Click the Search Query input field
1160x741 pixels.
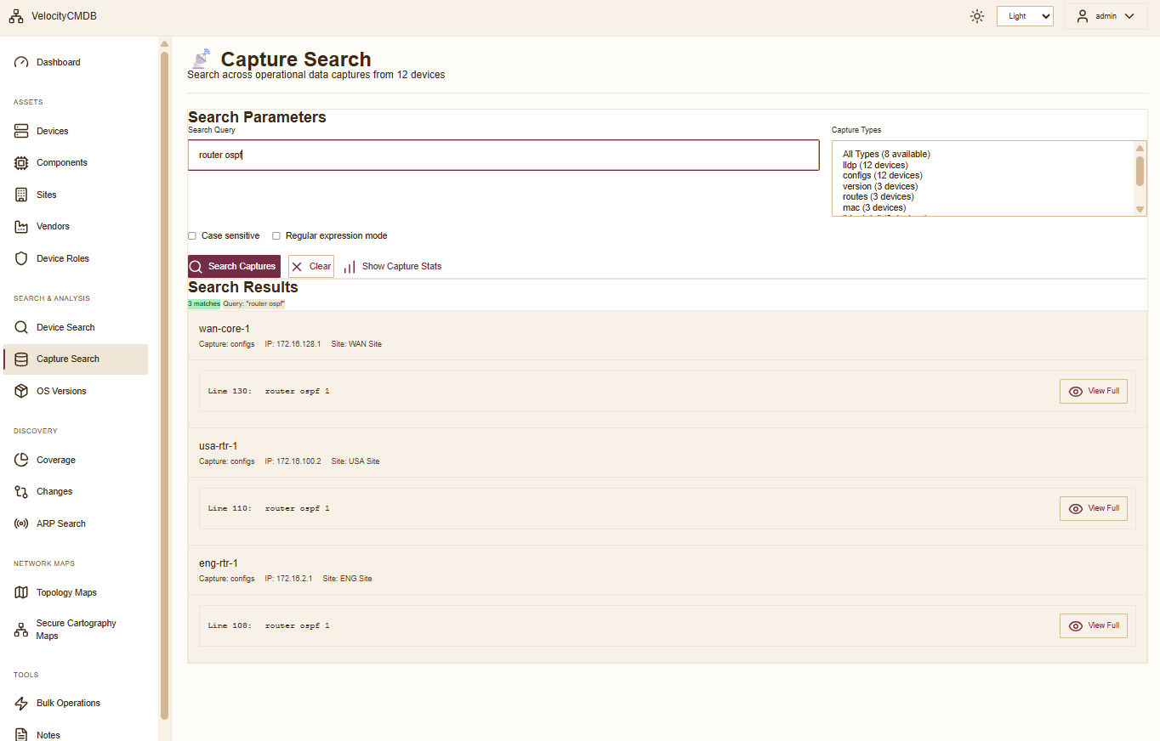503,155
